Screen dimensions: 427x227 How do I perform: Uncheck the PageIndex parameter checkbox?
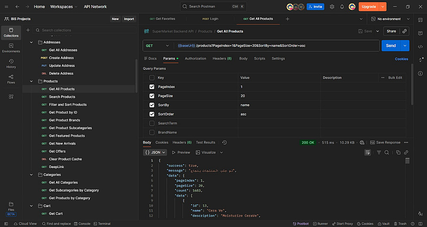(152, 87)
